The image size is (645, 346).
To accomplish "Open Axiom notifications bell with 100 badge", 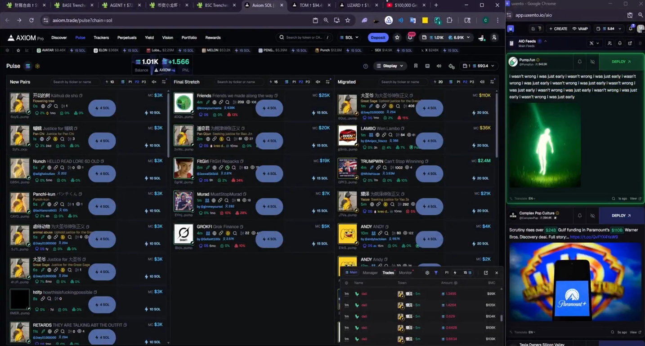I will 410,38.
